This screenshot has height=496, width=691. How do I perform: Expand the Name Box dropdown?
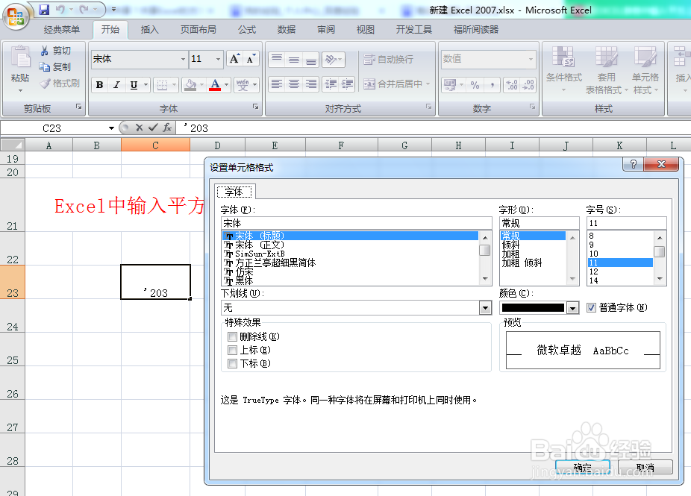(x=111, y=128)
